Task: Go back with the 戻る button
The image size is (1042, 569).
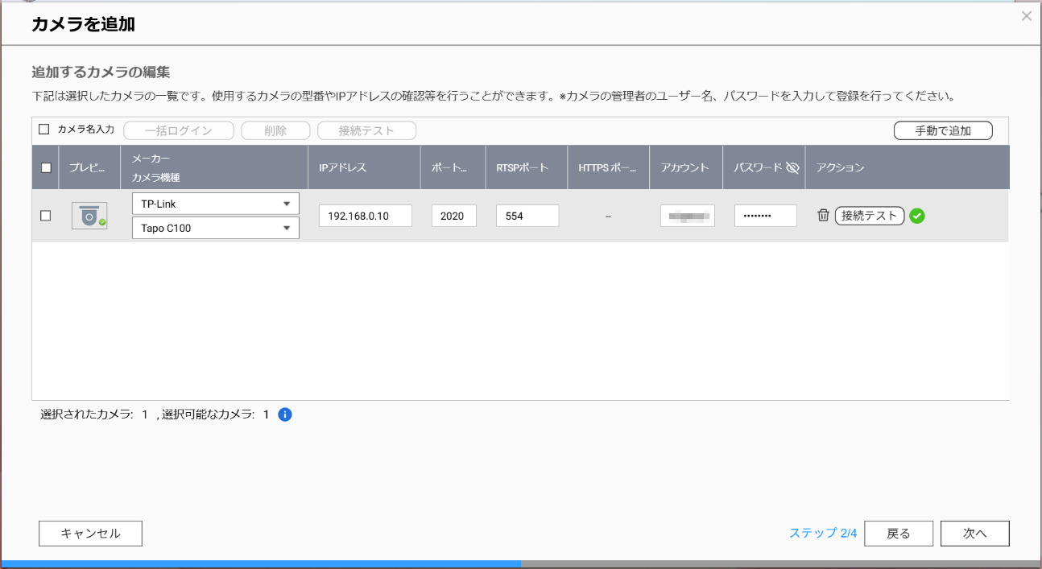Action: click(x=899, y=534)
